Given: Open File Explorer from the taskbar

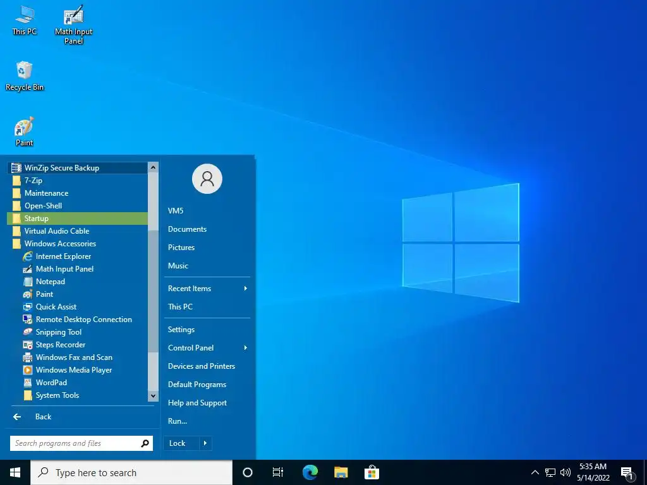Looking at the screenshot, I should click(x=341, y=472).
